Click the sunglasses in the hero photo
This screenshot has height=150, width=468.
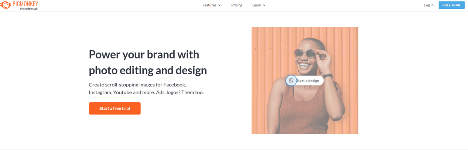click(306, 54)
